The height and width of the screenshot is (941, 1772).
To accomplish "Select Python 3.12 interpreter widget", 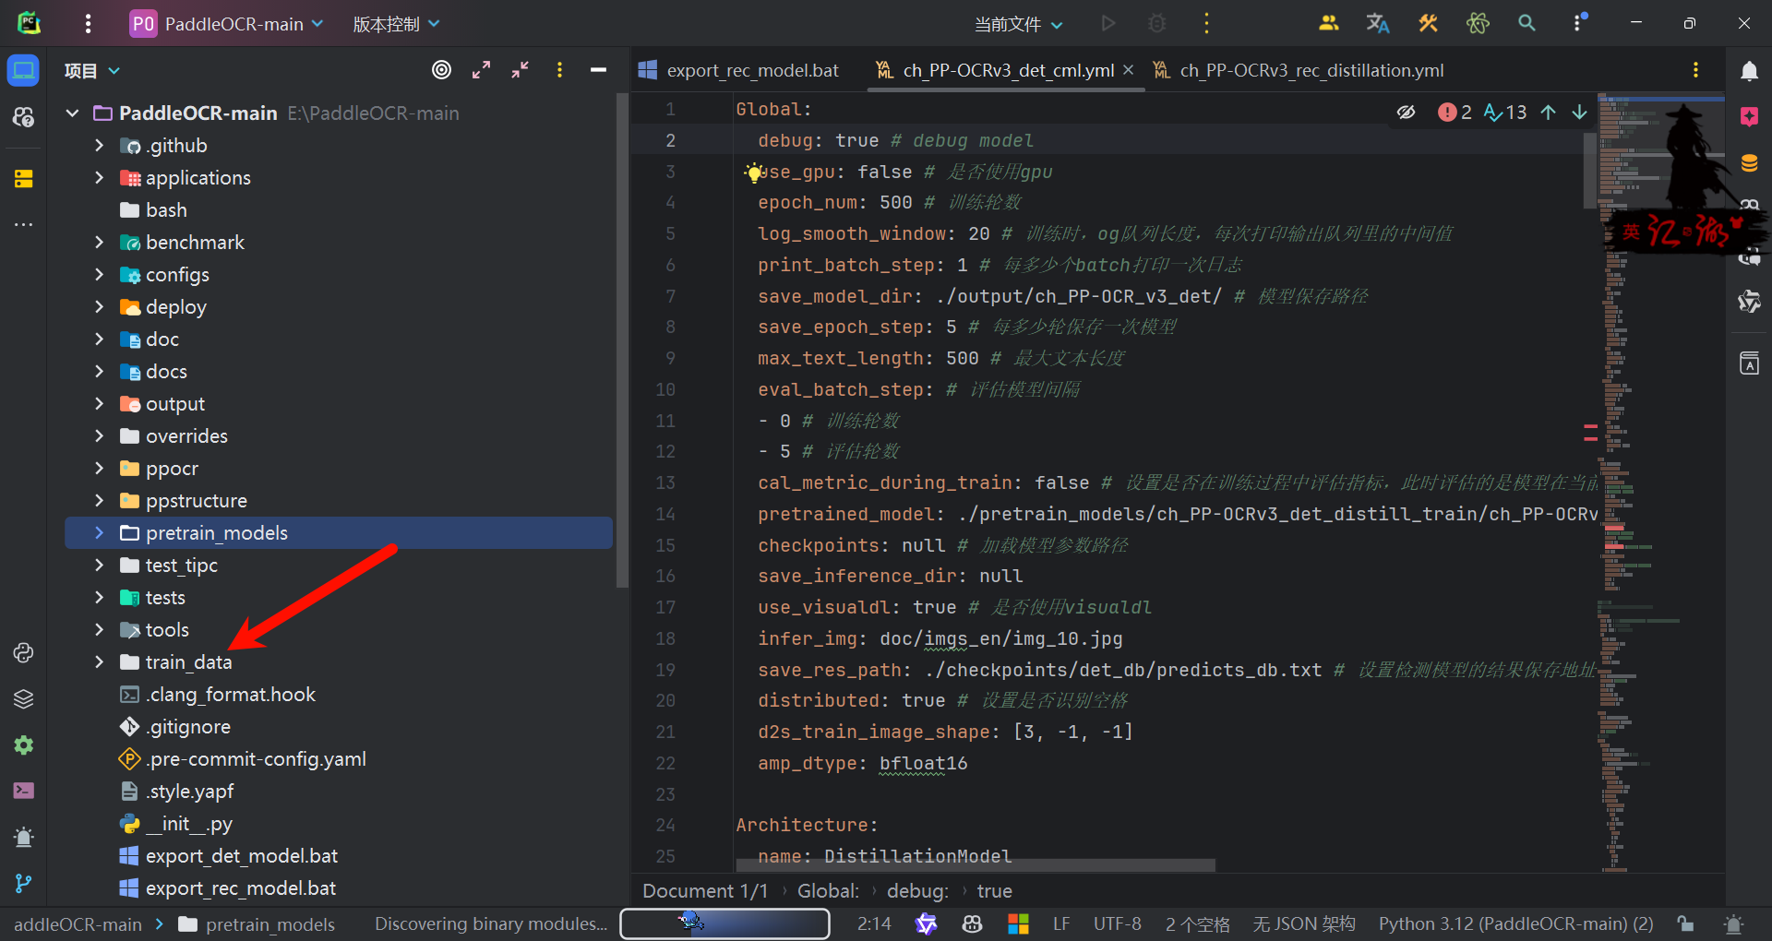I will point(1515,924).
